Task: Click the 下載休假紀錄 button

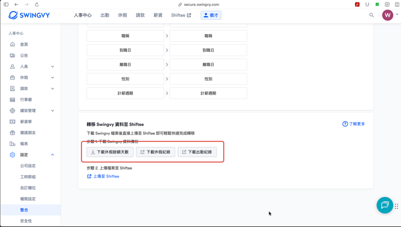Action: (x=156, y=152)
